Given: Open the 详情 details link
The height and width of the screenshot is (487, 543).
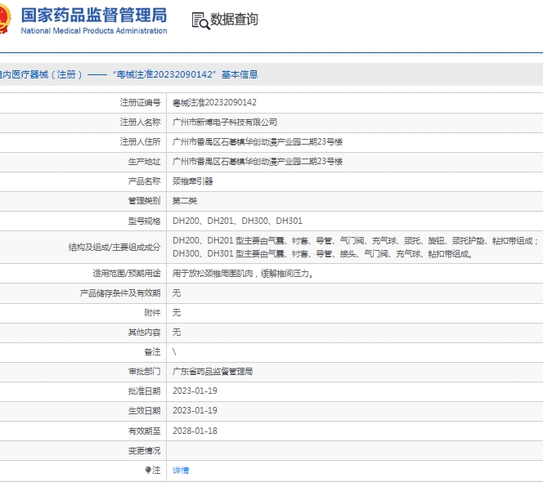Looking at the screenshot, I should (181, 470).
